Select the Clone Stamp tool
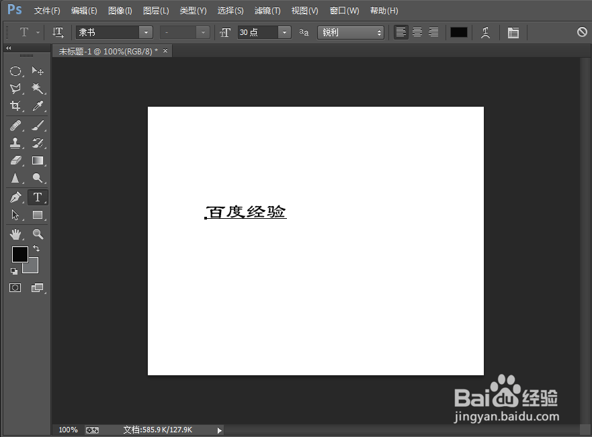The image size is (592, 437). [15, 143]
